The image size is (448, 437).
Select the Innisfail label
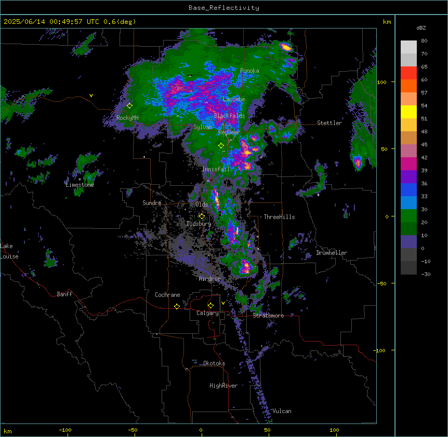pyautogui.click(x=216, y=169)
